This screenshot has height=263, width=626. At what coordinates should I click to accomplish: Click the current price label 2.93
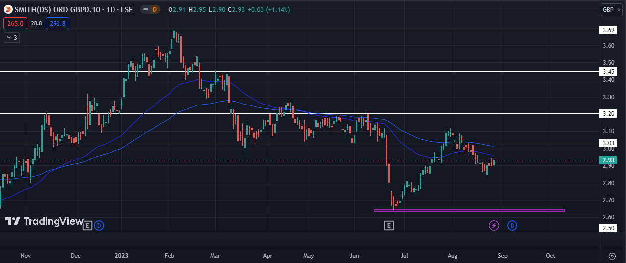(608, 160)
